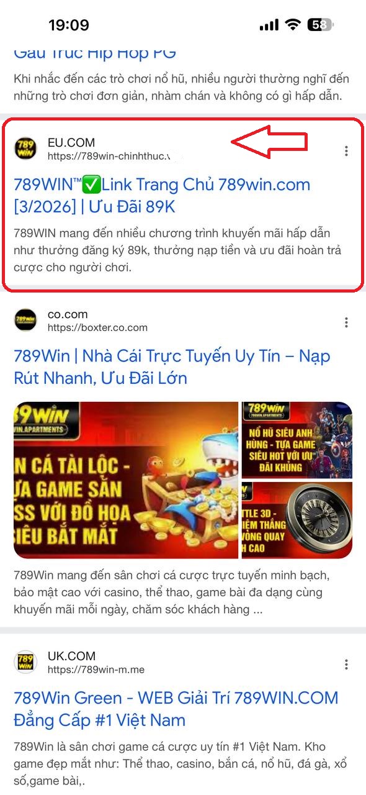
Task: Open the superhero 'Nổ Hũ Siêu Anh Hùng' thumbnail
Action: pyautogui.click(x=297, y=440)
